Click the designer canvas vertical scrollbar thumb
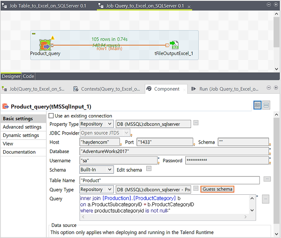This screenshot has width=281, height=238. [x=276, y=32]
